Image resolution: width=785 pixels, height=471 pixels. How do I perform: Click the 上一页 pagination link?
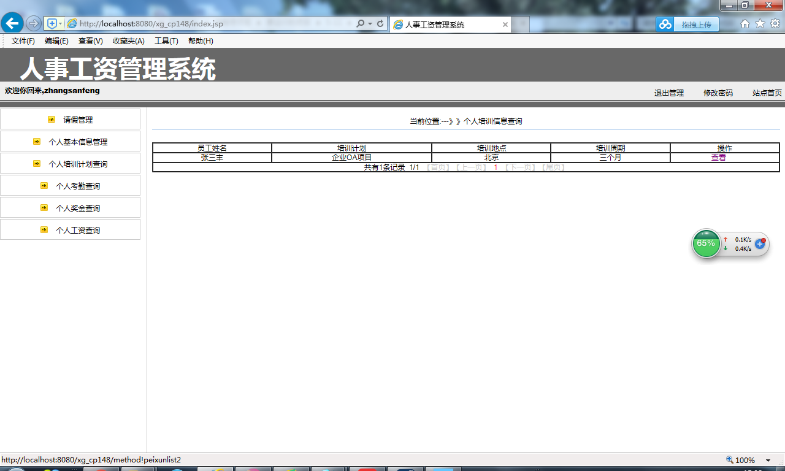[x=470, y=167]
